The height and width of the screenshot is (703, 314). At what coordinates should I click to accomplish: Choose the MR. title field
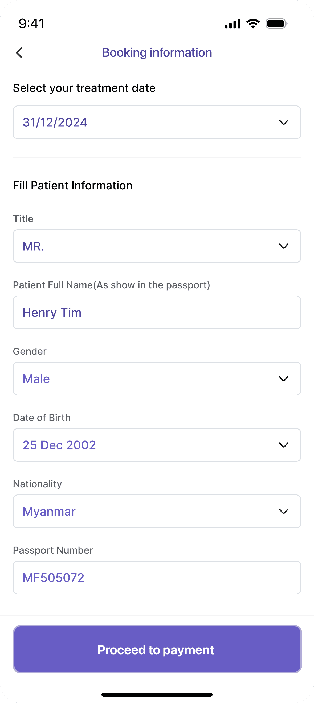(x=157, y=246)
